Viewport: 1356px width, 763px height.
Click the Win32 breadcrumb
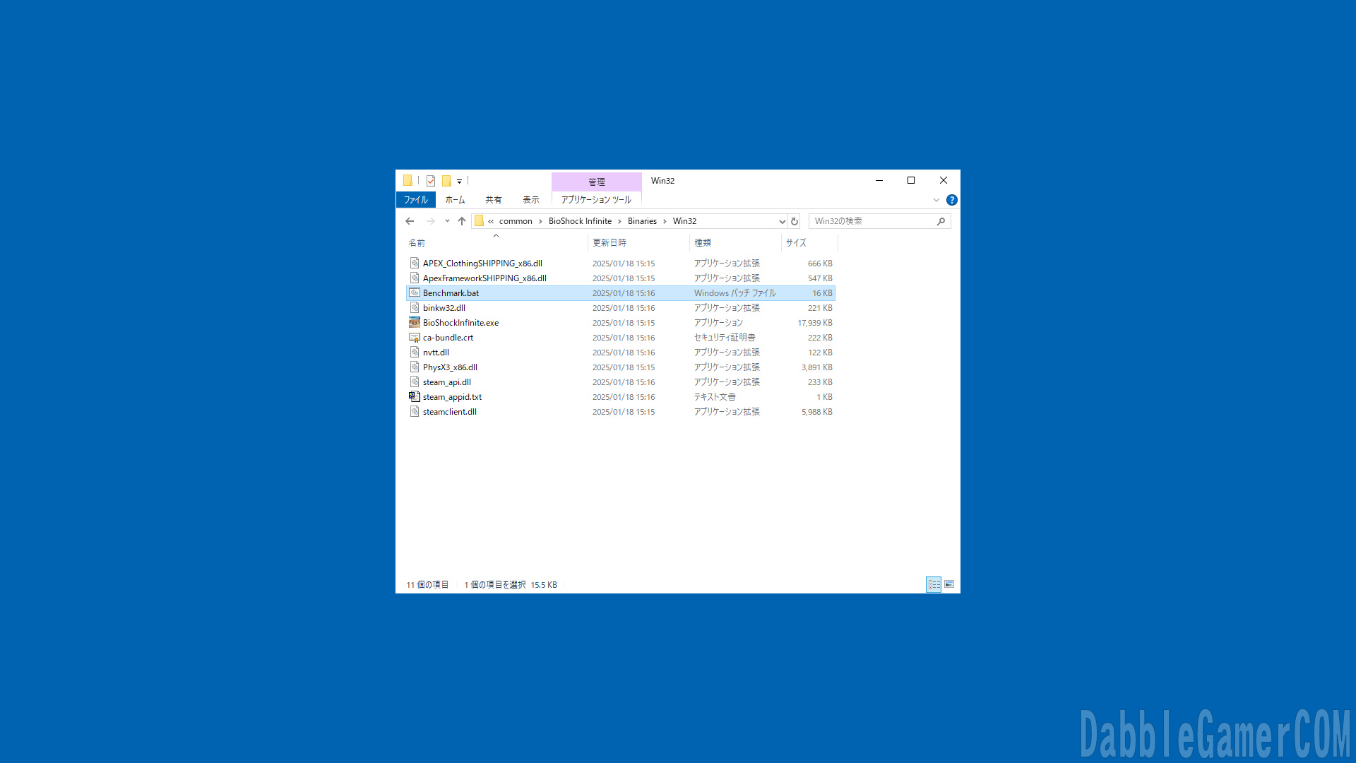[x=684, y=221]
